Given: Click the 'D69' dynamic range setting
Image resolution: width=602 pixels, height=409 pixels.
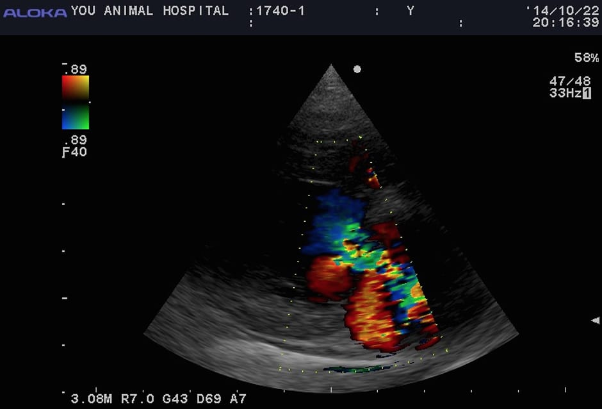Looking at the screenshot, I should [x=209, y=399].
